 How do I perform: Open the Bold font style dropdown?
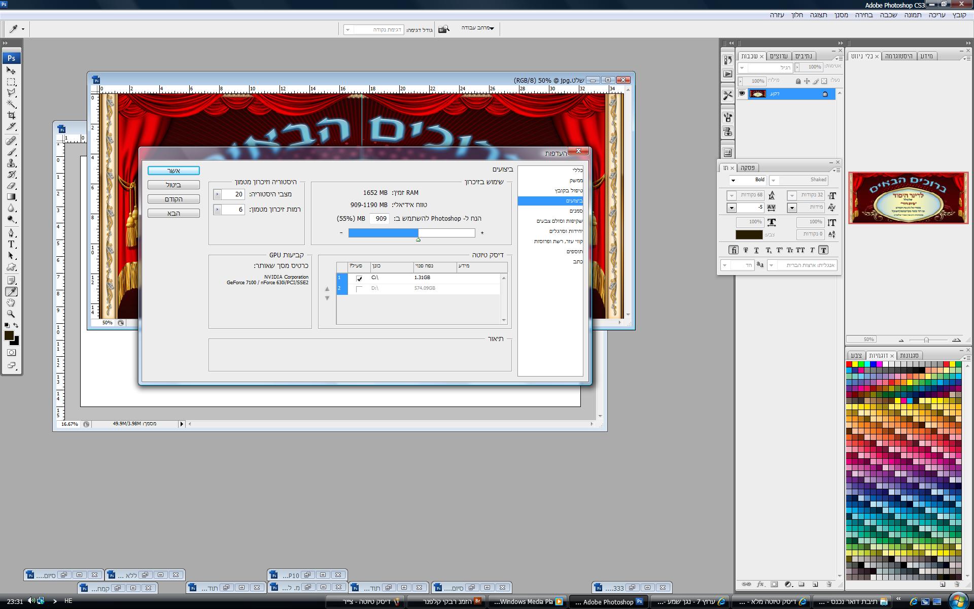pos(733,180)
